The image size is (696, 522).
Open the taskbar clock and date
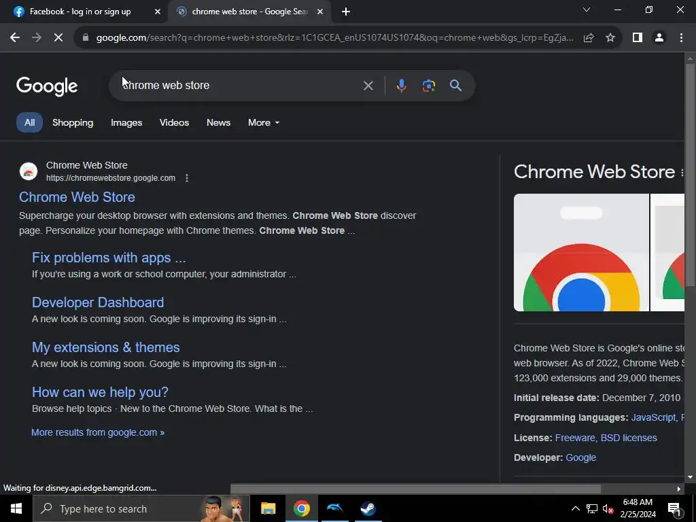pyautogui.click(x=638, y=508)
